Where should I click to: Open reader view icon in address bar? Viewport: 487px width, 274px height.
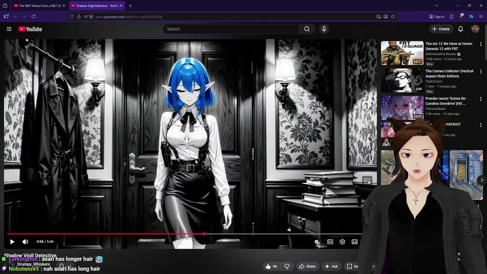point(386,17)
